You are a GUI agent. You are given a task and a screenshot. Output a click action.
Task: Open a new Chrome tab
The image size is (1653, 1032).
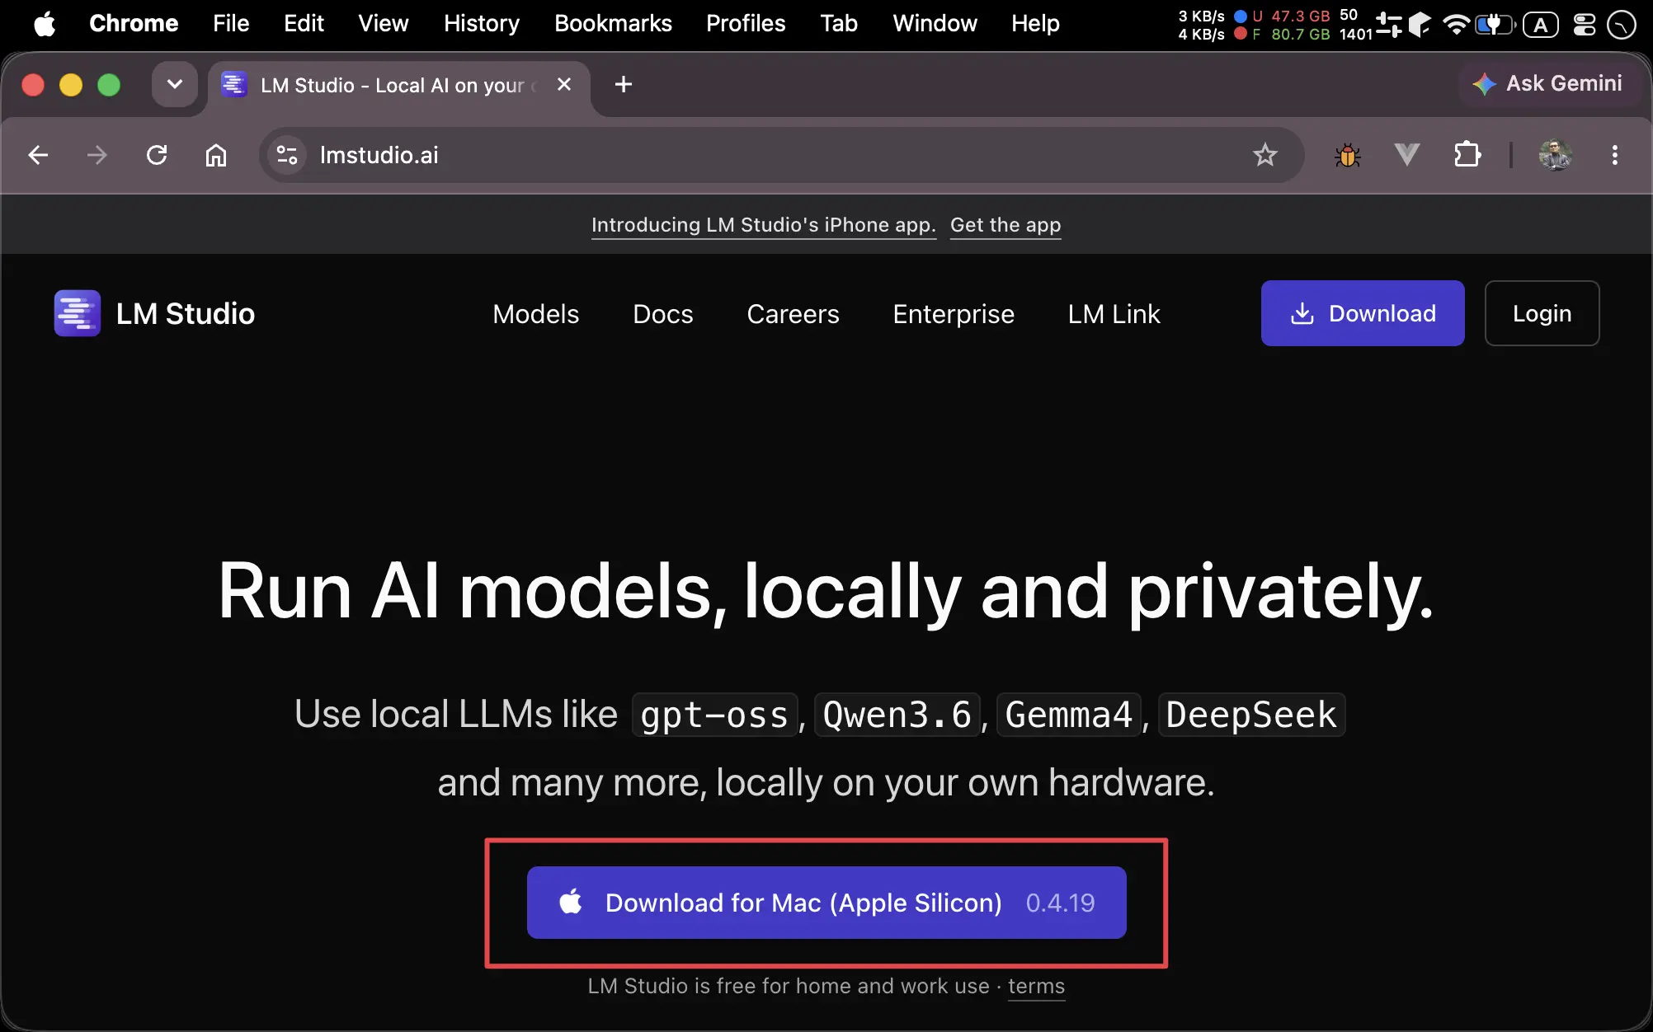point(624,84)
